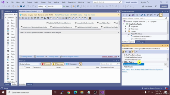This screenshot has height=95, width=170.
Task: Open File Explorer from the taskbar
Action: pos(82,92)
